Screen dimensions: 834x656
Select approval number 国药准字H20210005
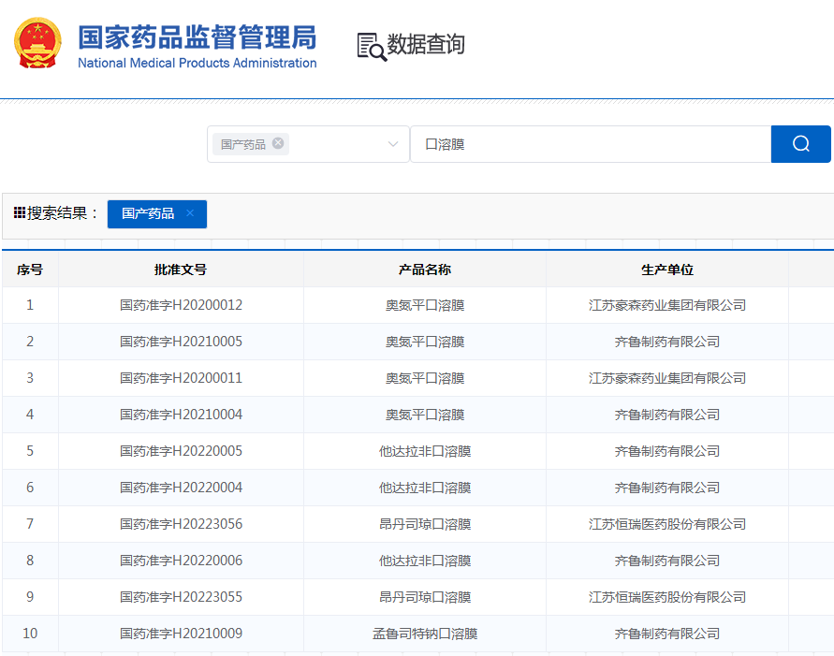pyautogui.click(x=181, y=342)
